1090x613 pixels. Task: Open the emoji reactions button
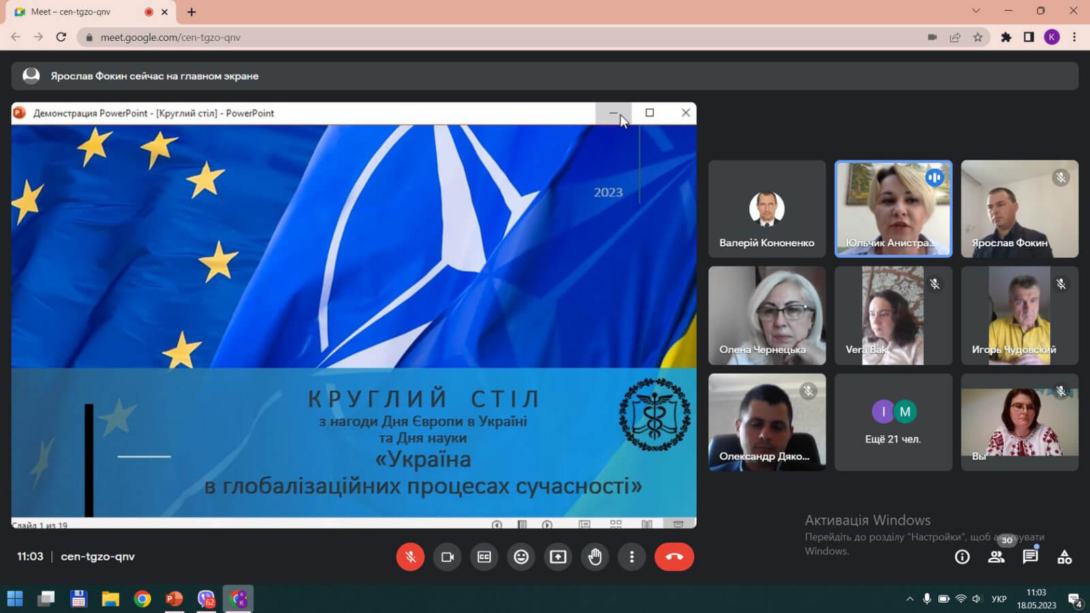coord(521,556)
